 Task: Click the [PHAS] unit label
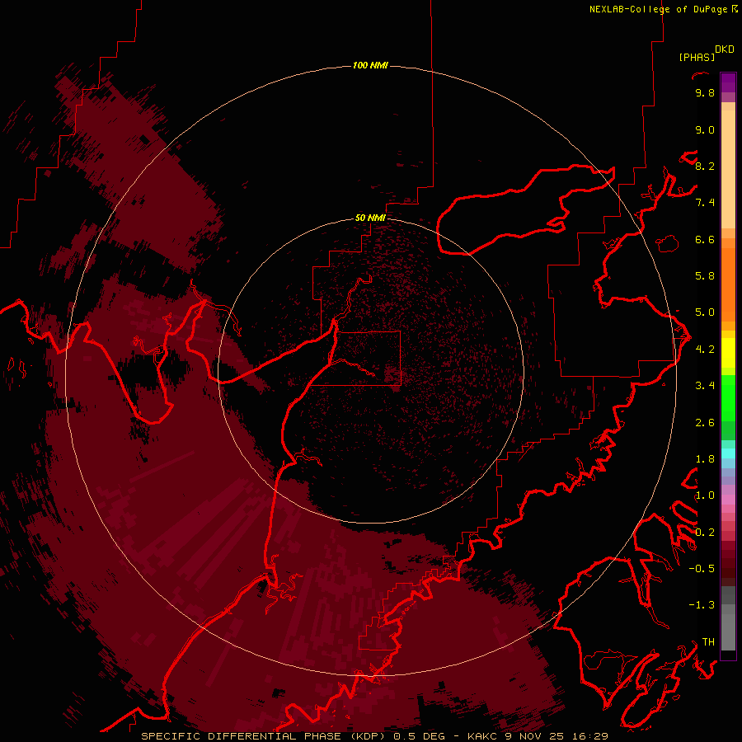point(697,58)
